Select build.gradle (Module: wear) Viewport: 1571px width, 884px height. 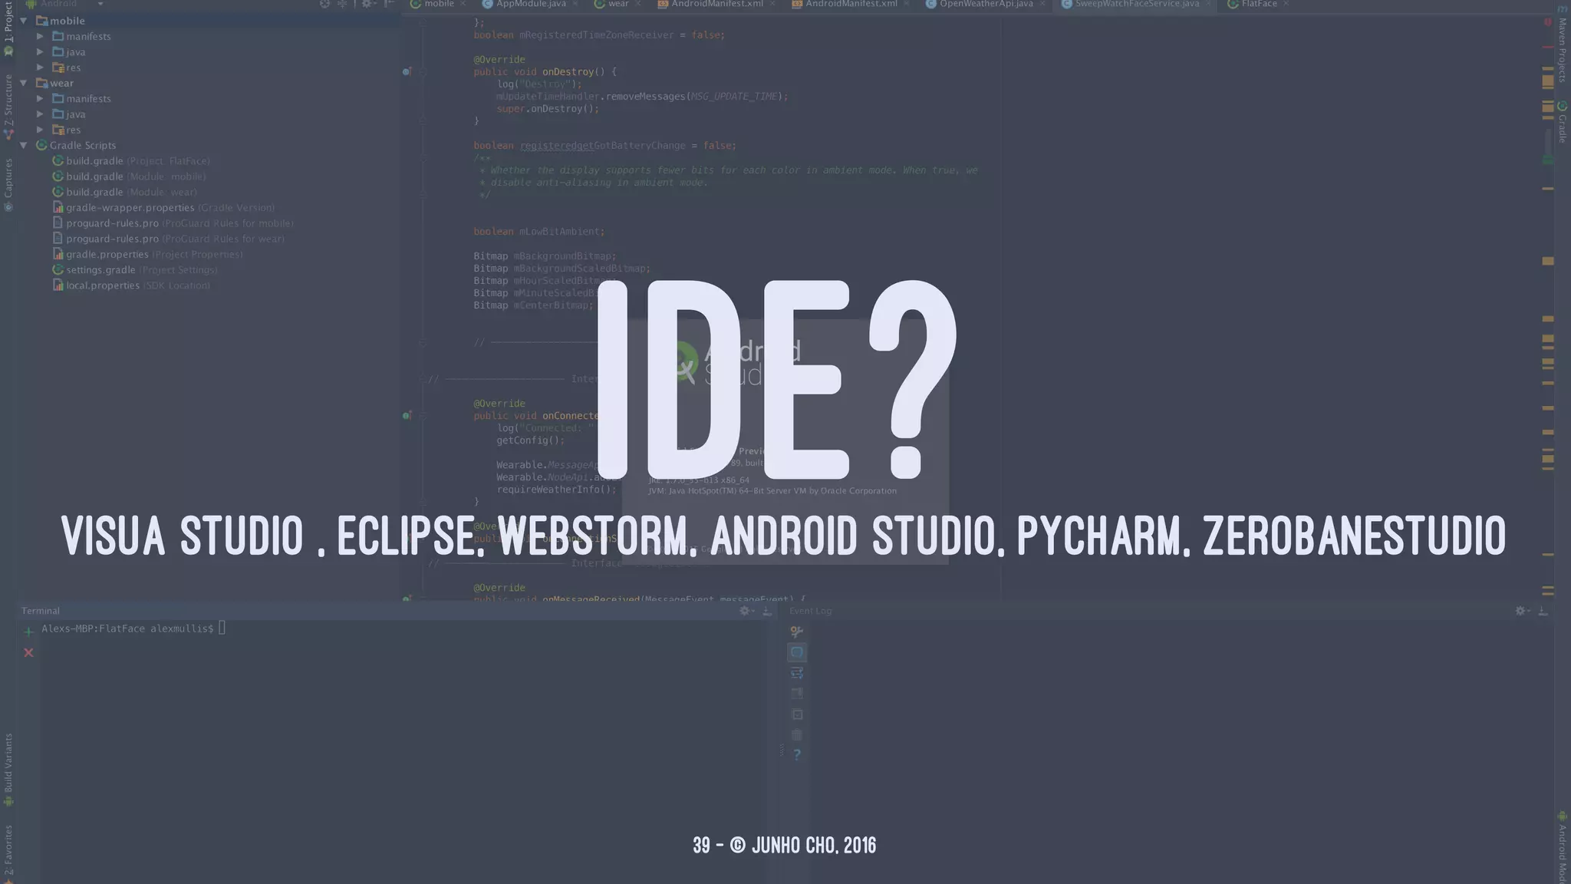coord(124,192)
